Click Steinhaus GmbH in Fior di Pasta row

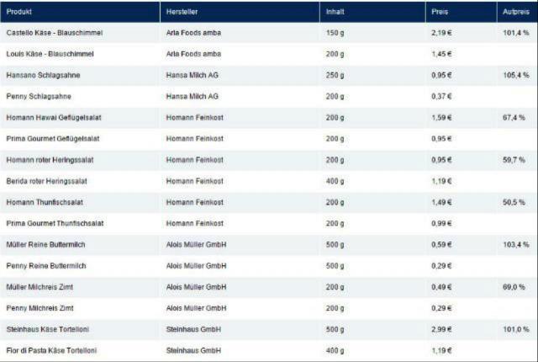click(193, 351)
